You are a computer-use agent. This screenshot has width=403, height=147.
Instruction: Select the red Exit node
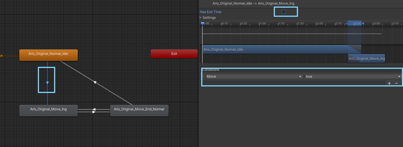pos(174,54)
